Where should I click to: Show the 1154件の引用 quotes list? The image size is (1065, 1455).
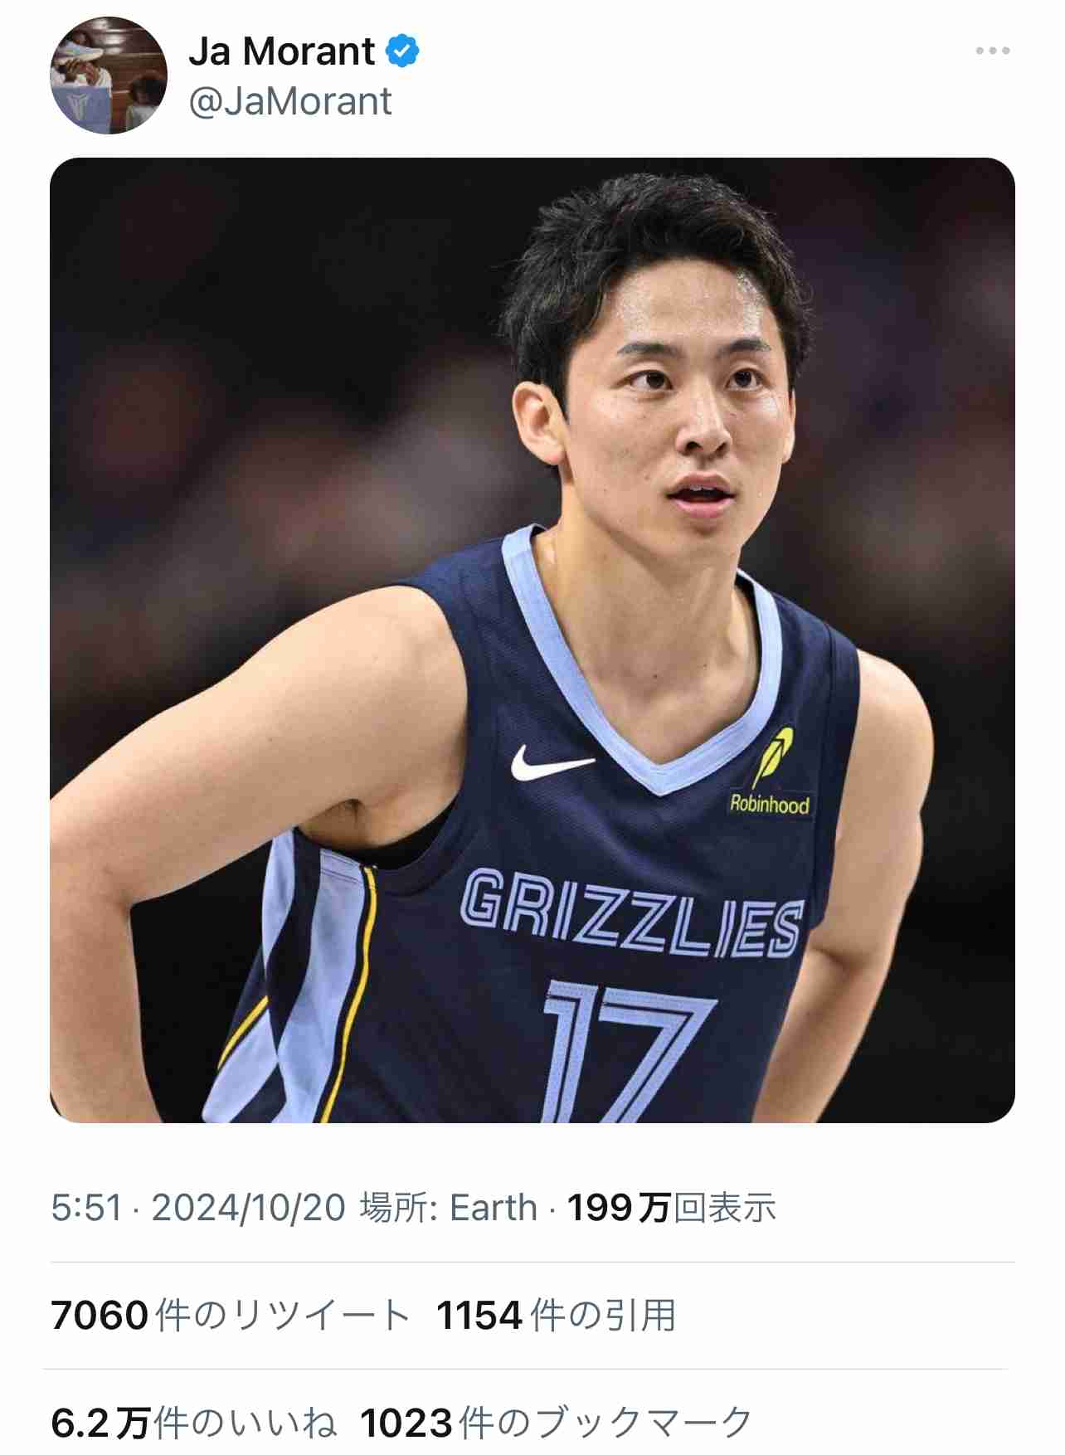click(x=556, y=1316)
